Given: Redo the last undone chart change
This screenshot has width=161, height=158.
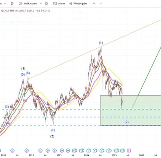Looking at the screenshot, I should (101, 3).
